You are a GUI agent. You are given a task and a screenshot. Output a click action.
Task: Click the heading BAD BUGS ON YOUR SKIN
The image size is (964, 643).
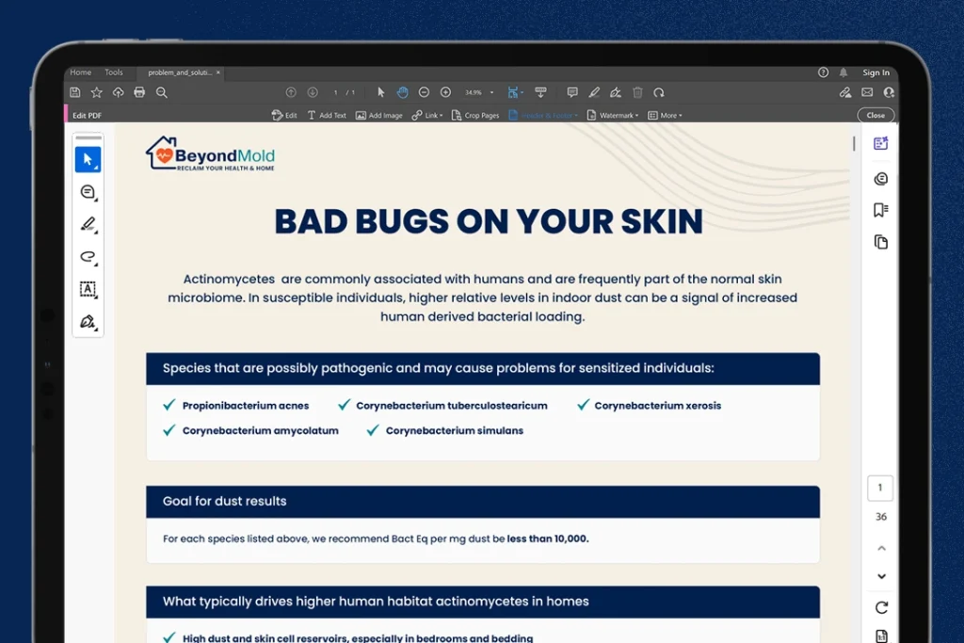489,221
